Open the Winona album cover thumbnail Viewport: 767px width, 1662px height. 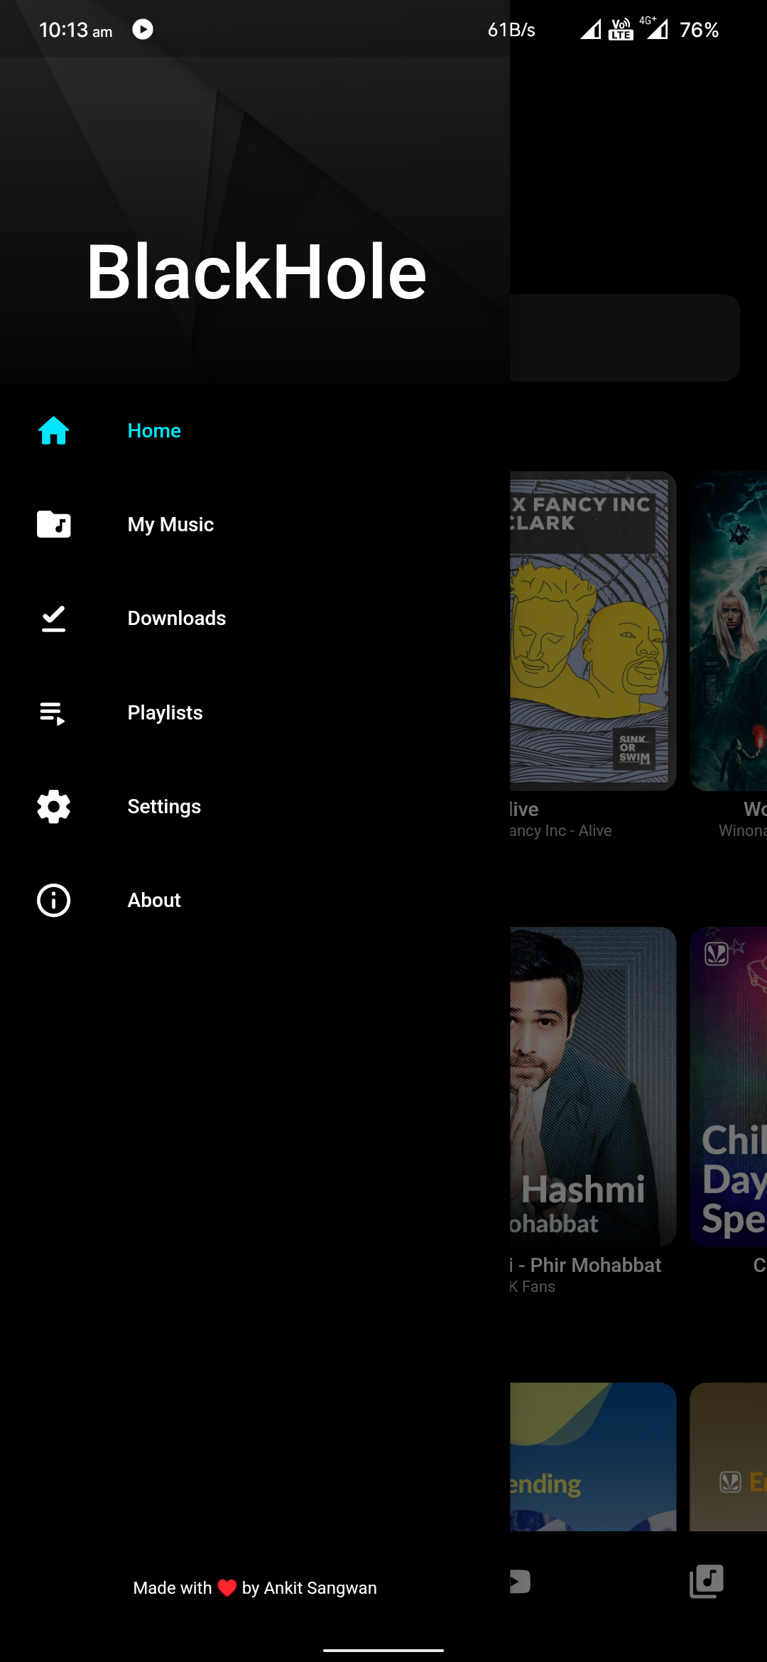729,631
